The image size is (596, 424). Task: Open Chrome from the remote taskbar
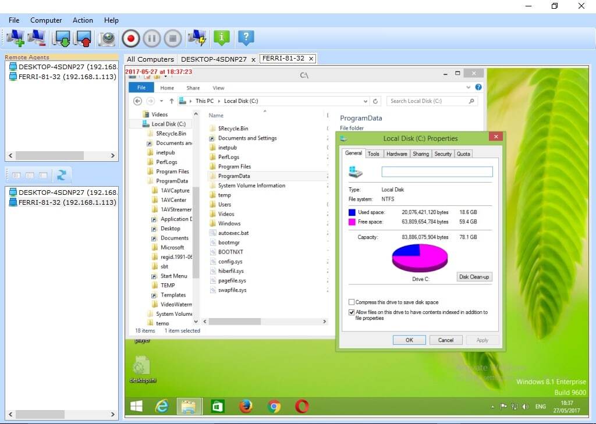(274, 407)
